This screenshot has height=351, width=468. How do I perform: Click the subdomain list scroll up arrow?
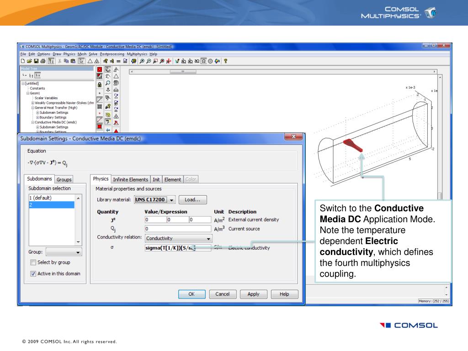[78, 198]
